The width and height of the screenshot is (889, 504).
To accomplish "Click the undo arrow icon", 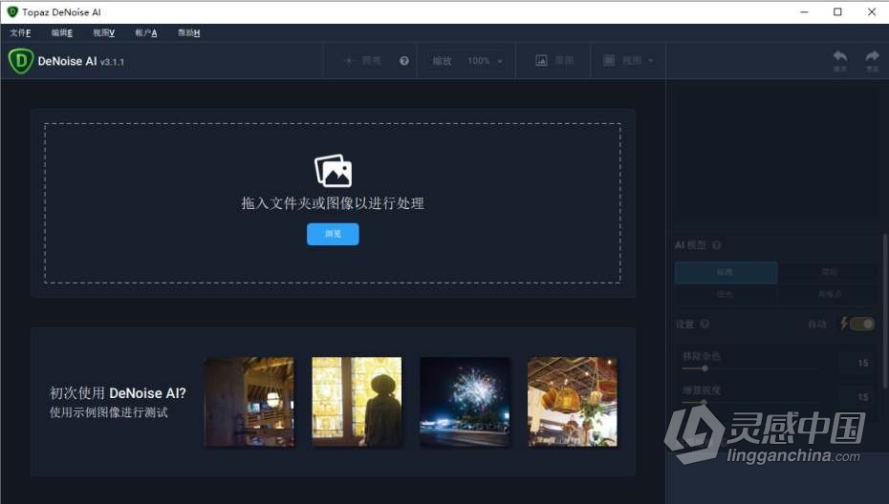I will pyautogui.click(x=839, y=57).
